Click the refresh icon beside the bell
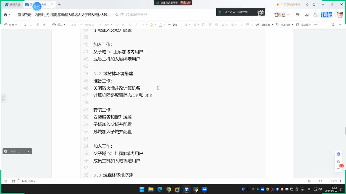The height and width of the screenshot is (194, 346). coord(314,5)
